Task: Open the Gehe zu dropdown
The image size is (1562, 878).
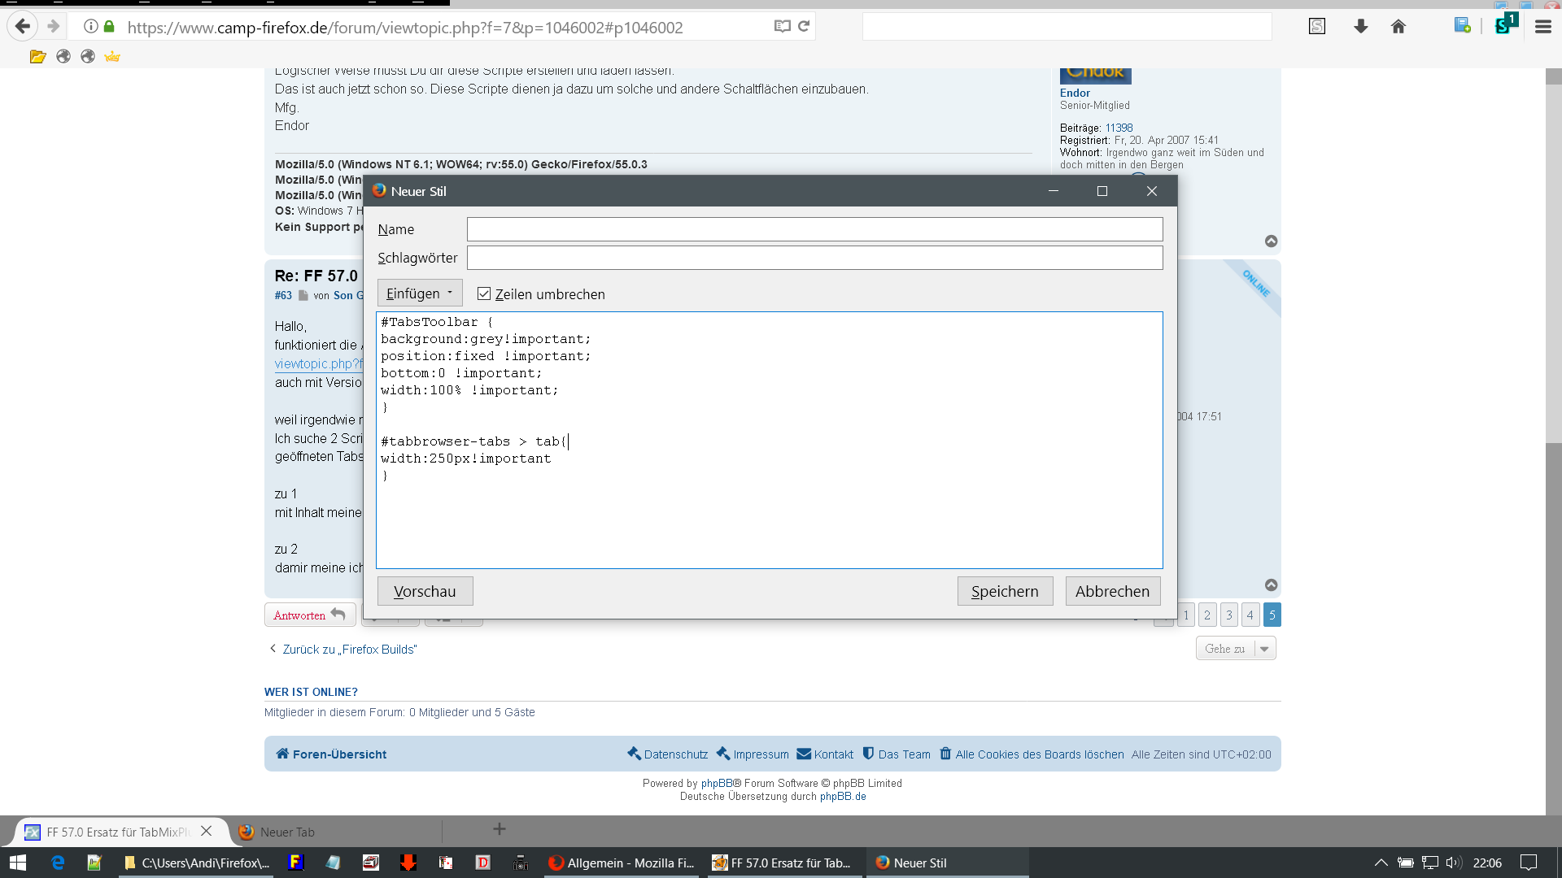Action: (x=1235, y=649)
